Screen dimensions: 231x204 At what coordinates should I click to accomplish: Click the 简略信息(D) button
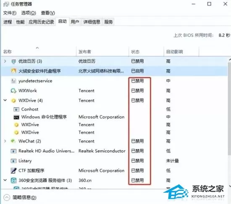coord(20,197)
